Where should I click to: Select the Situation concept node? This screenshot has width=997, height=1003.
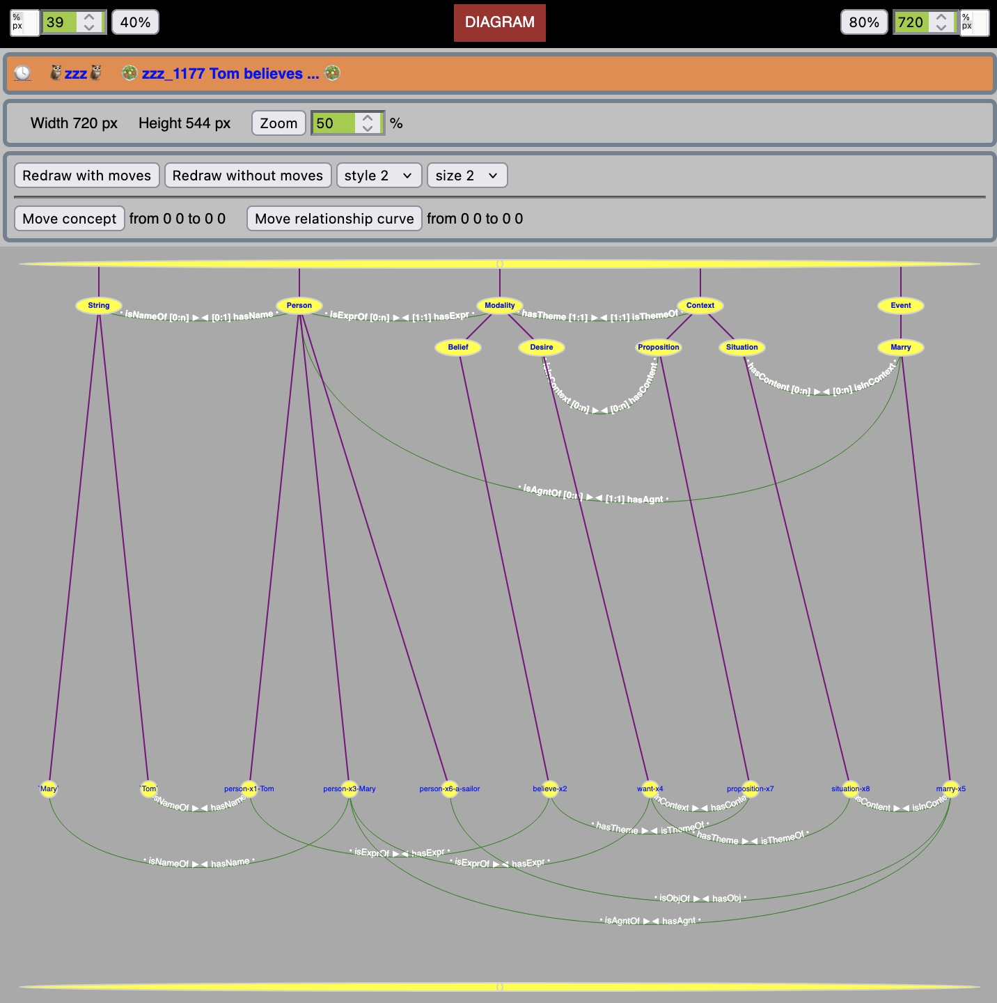[742, 347]
